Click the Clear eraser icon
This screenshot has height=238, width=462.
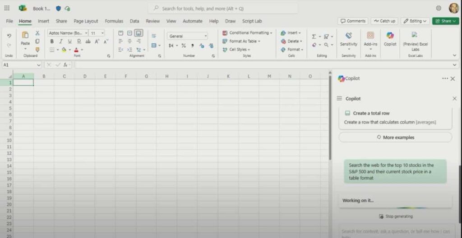[x=314, y=45]
